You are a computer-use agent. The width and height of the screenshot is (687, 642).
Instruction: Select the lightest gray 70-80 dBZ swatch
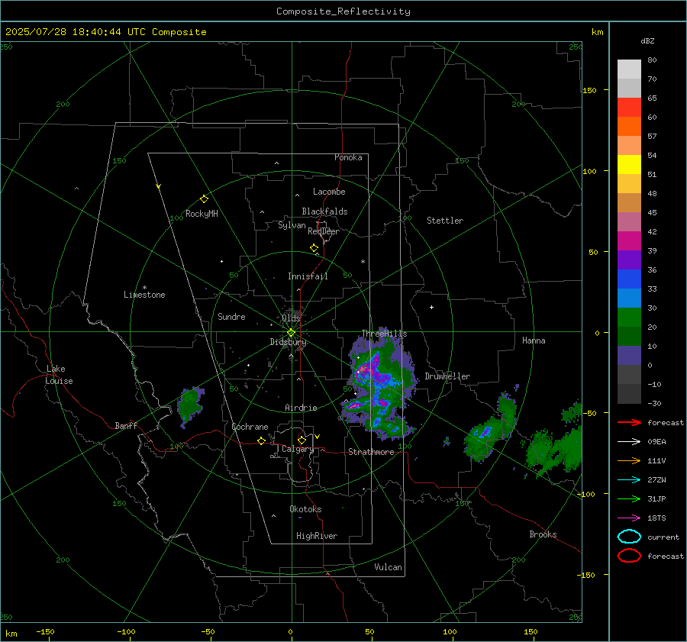click(x=629, y=69)
